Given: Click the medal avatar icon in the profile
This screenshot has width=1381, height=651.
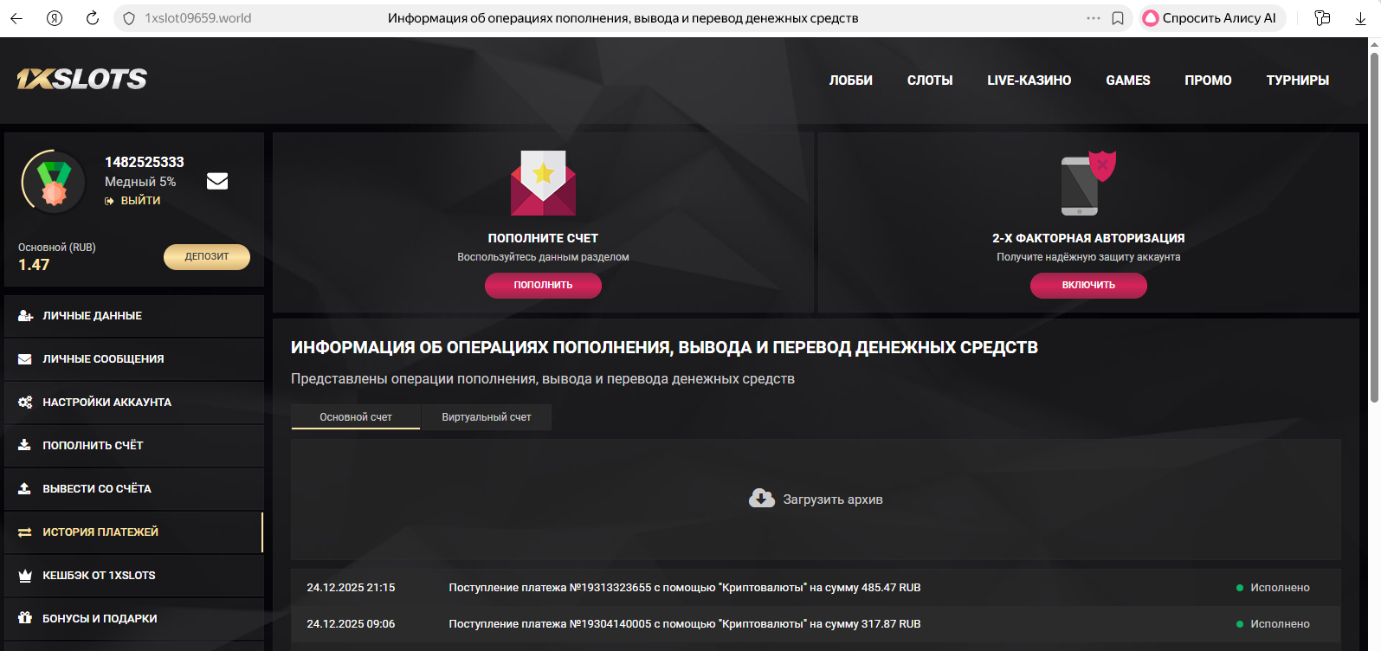Looking at the screenshot, I should pos(54,181).
